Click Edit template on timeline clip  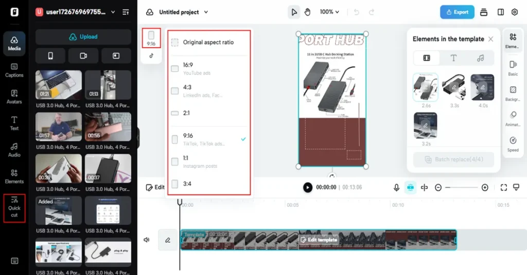point(319,240)
